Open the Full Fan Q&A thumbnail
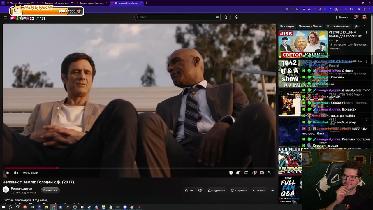373x210 pixels. click(290, 190)
